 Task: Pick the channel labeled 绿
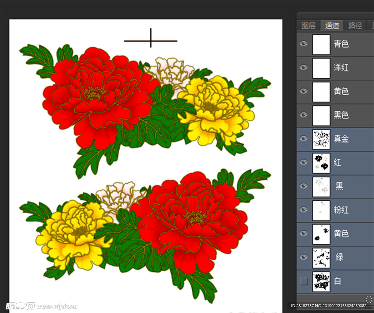click(339, 257)
